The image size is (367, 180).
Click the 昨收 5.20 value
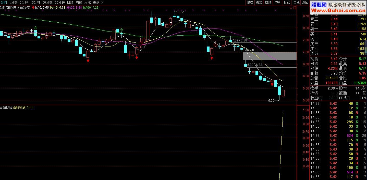click(334, 73)
